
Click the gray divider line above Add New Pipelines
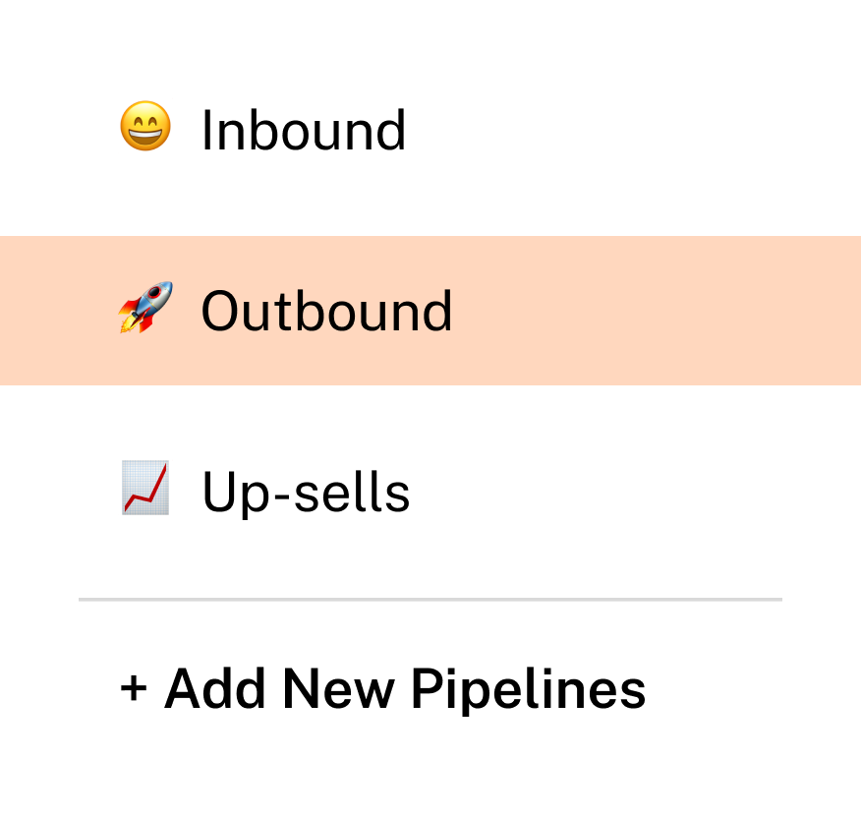tap(430, 600)
